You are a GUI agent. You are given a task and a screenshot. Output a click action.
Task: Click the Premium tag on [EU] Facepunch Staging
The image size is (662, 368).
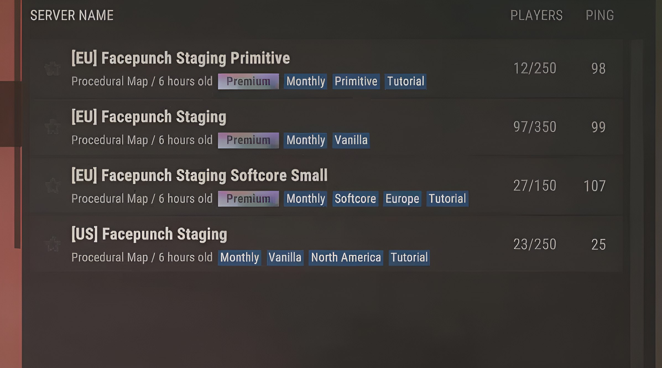pyautogui.click(x=248, y=139)
